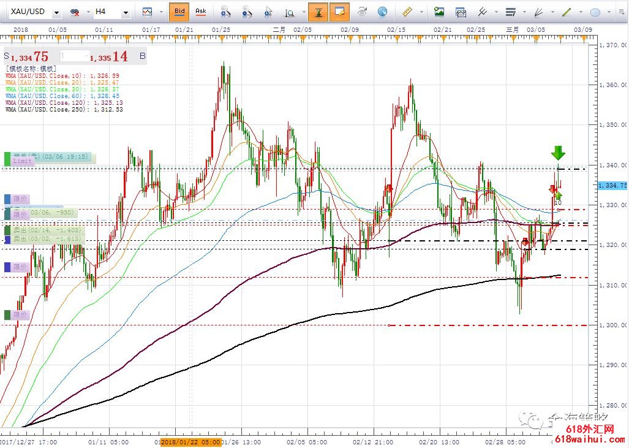Click the zoom out magnifier icon
629x448 pixels.
(x=246, y=12)
